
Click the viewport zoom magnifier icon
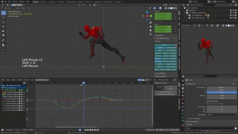coord(150,23)
